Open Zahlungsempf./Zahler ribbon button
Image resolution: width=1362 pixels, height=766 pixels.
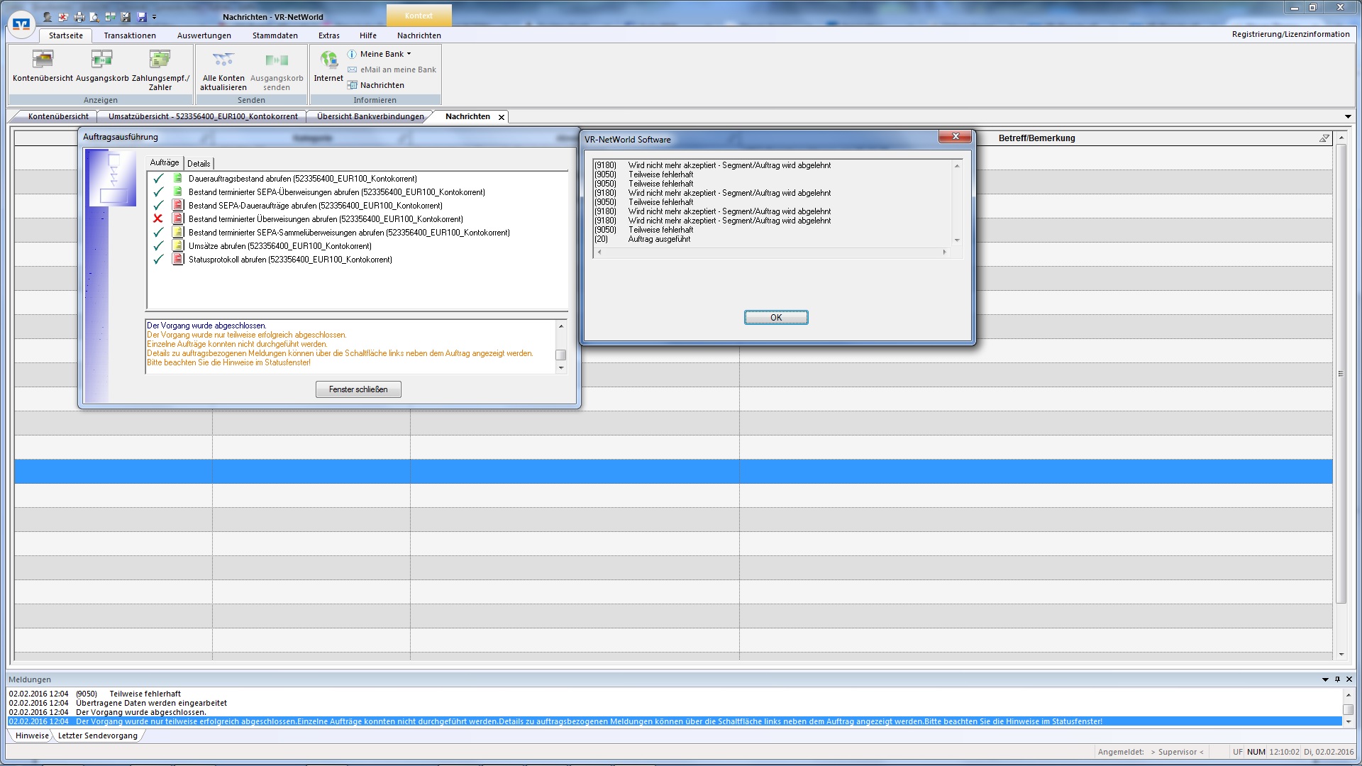(160, 70)
